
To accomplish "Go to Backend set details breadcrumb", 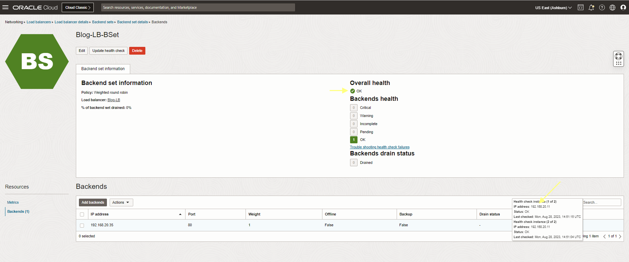I will [x=133, y=22].
